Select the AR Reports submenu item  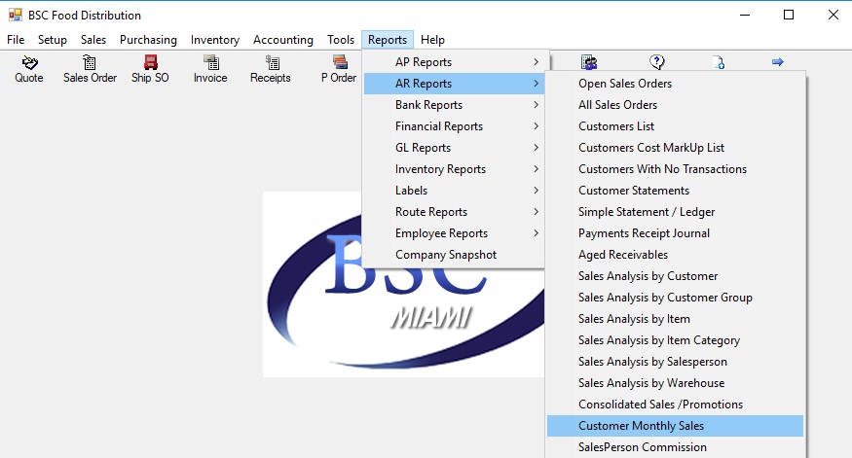[454, 84]
